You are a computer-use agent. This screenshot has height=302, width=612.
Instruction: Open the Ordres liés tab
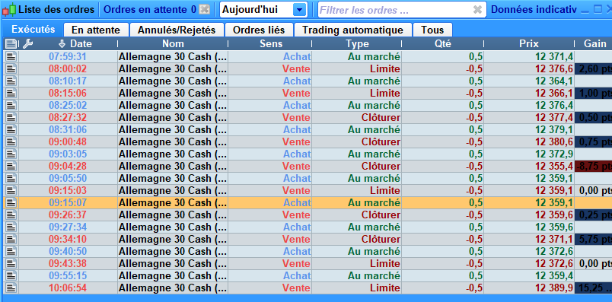tap(259, 30)
